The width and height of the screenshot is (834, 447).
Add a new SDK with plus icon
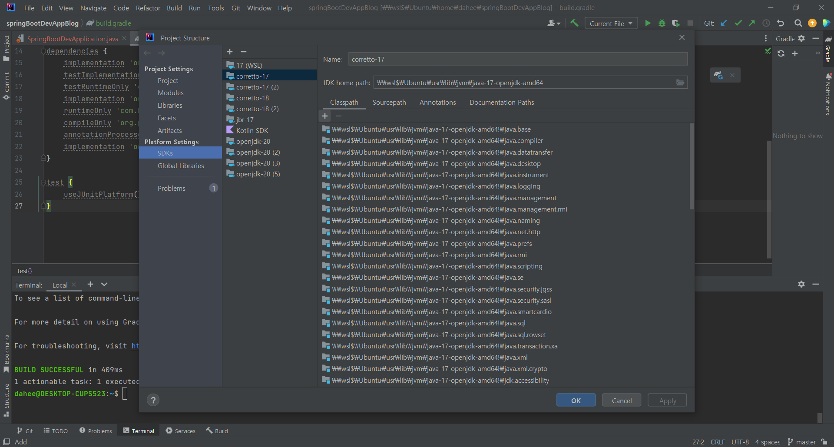pyautogui.click(x=230, y=52)
